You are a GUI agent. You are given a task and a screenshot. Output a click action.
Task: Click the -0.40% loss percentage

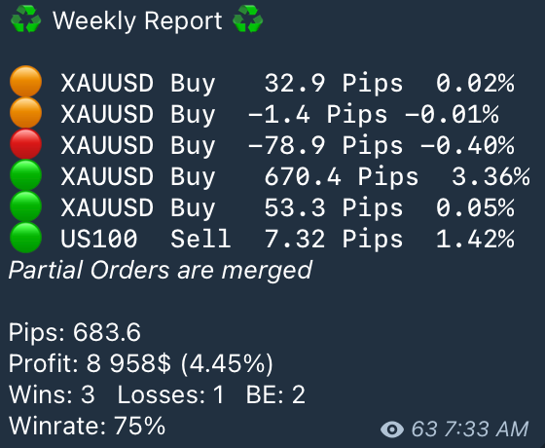click(467, 145)
